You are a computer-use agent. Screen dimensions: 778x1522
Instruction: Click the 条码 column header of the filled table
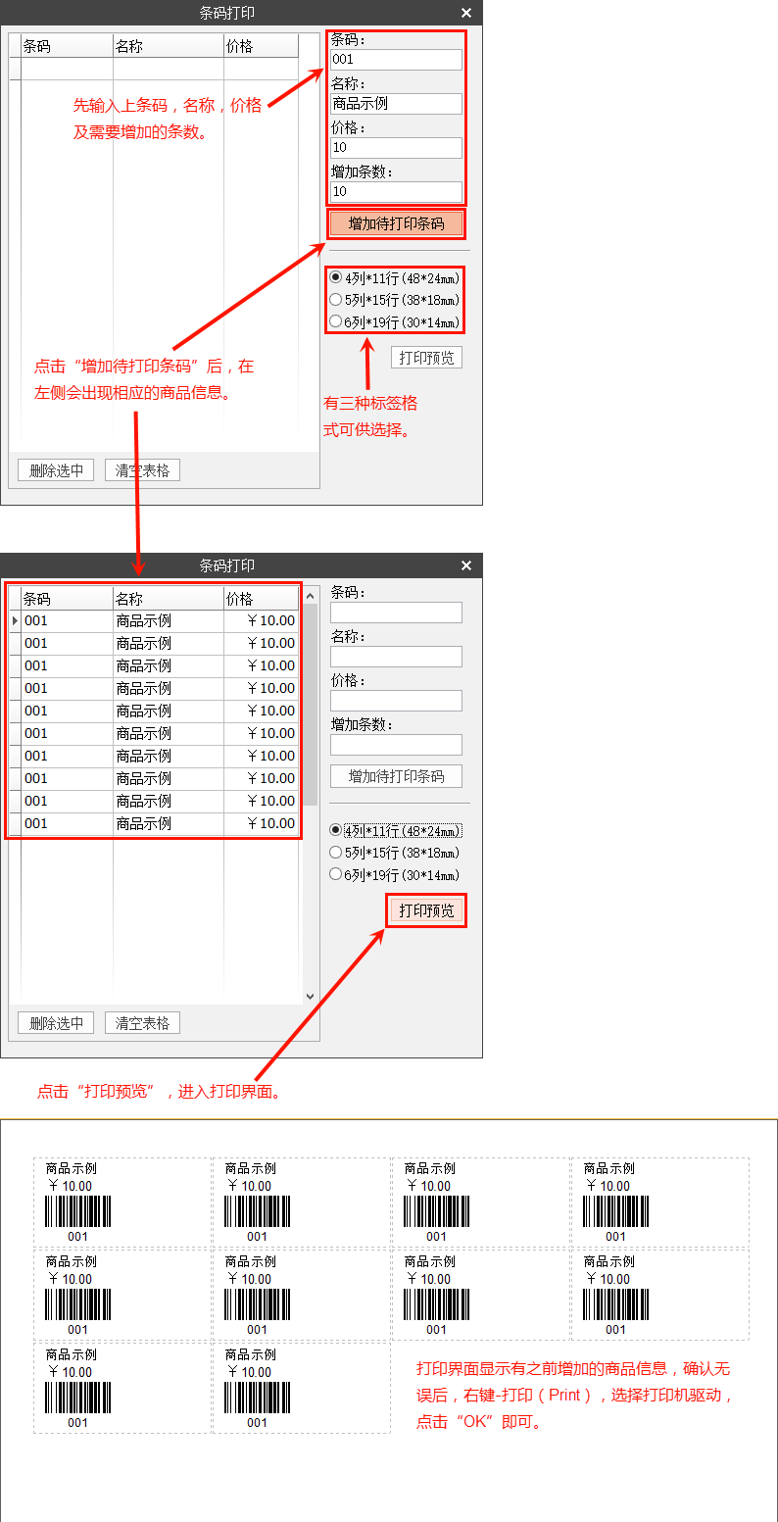67,599
